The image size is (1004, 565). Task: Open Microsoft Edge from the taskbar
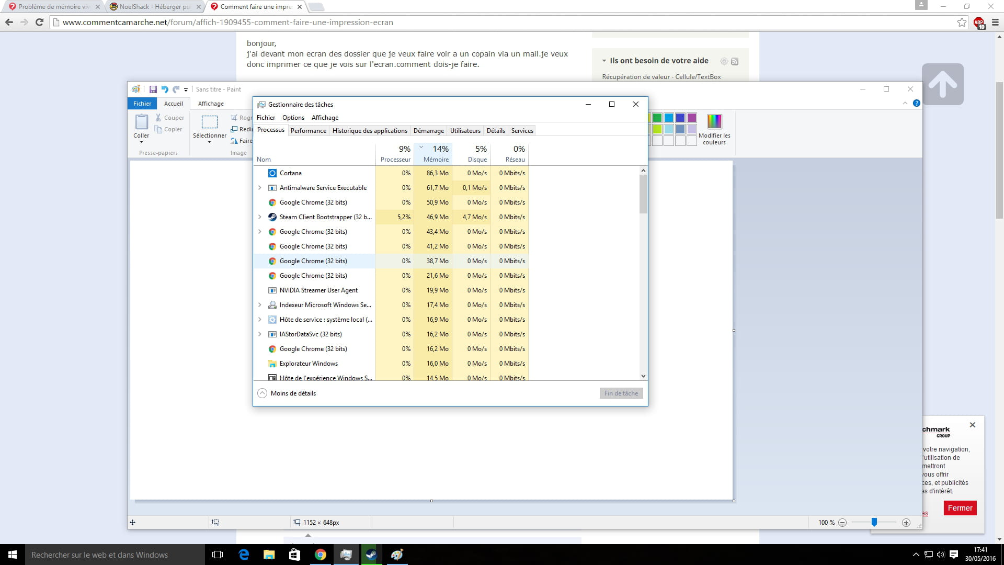pyautogui.click(x=244, y=555)
